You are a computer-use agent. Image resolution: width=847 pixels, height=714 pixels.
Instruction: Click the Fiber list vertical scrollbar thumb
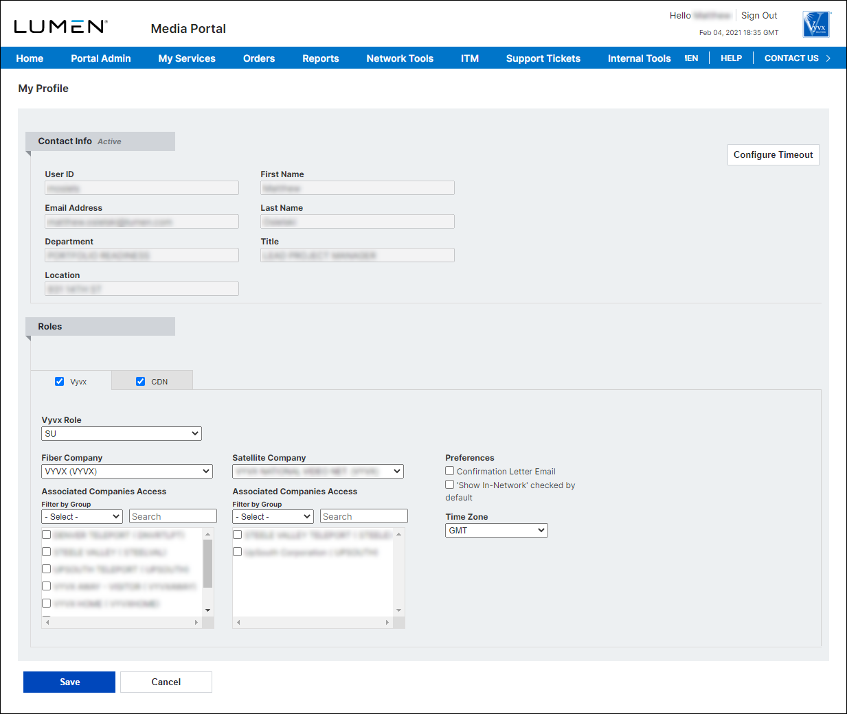(208, 564)
